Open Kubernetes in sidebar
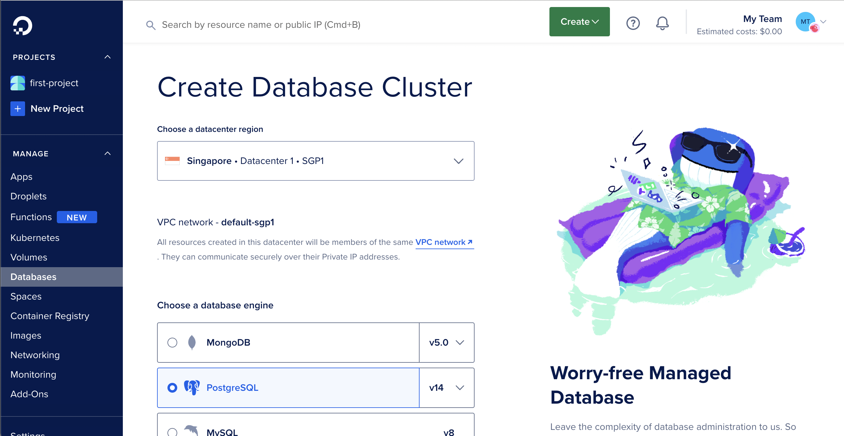The image size is (844, 436). click(35, 238)
